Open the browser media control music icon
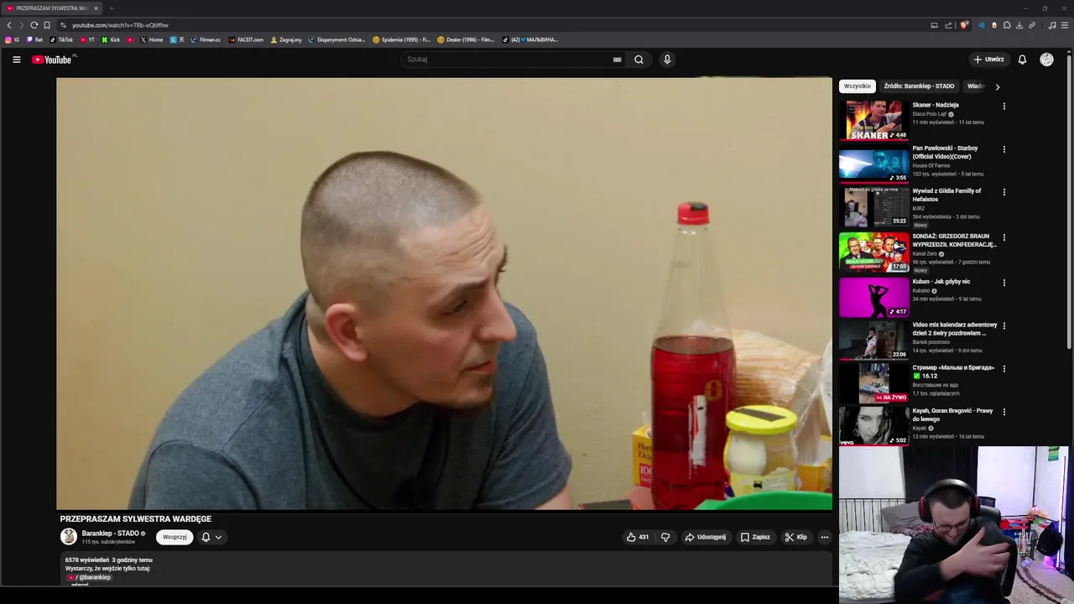Screen dimensions: 1074x604 coord(1052,25)
